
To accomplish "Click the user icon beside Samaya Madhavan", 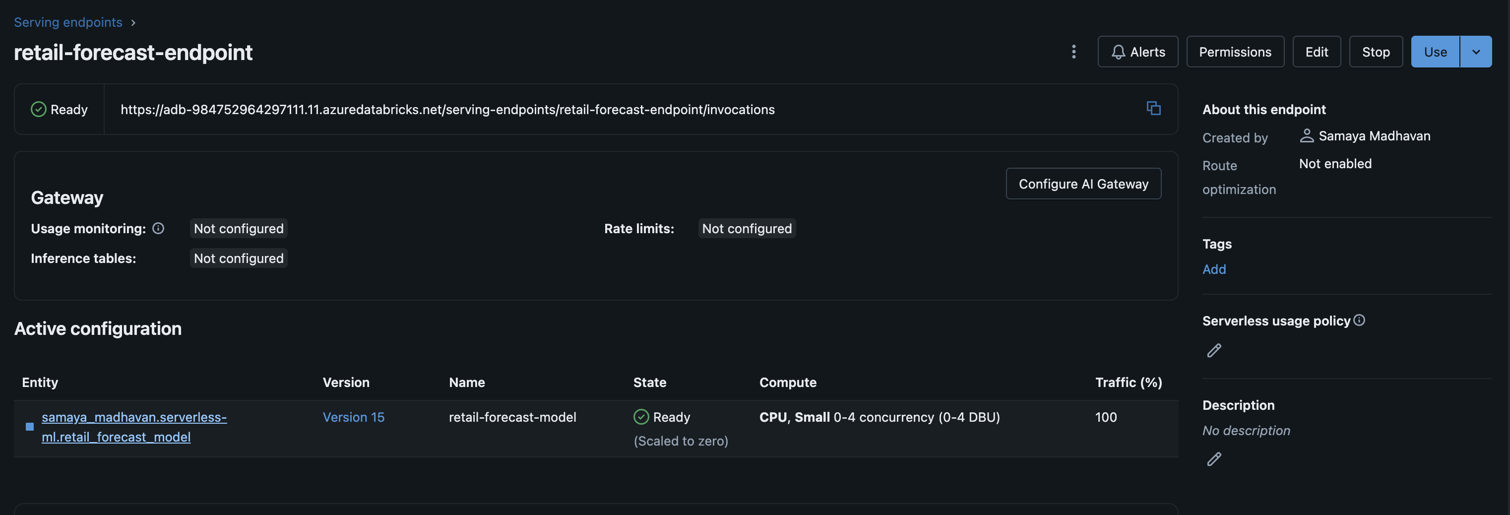I will [1306, 135].
